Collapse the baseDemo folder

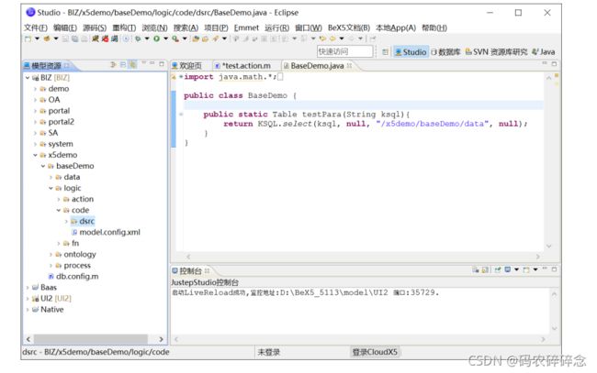coord(43,166)
